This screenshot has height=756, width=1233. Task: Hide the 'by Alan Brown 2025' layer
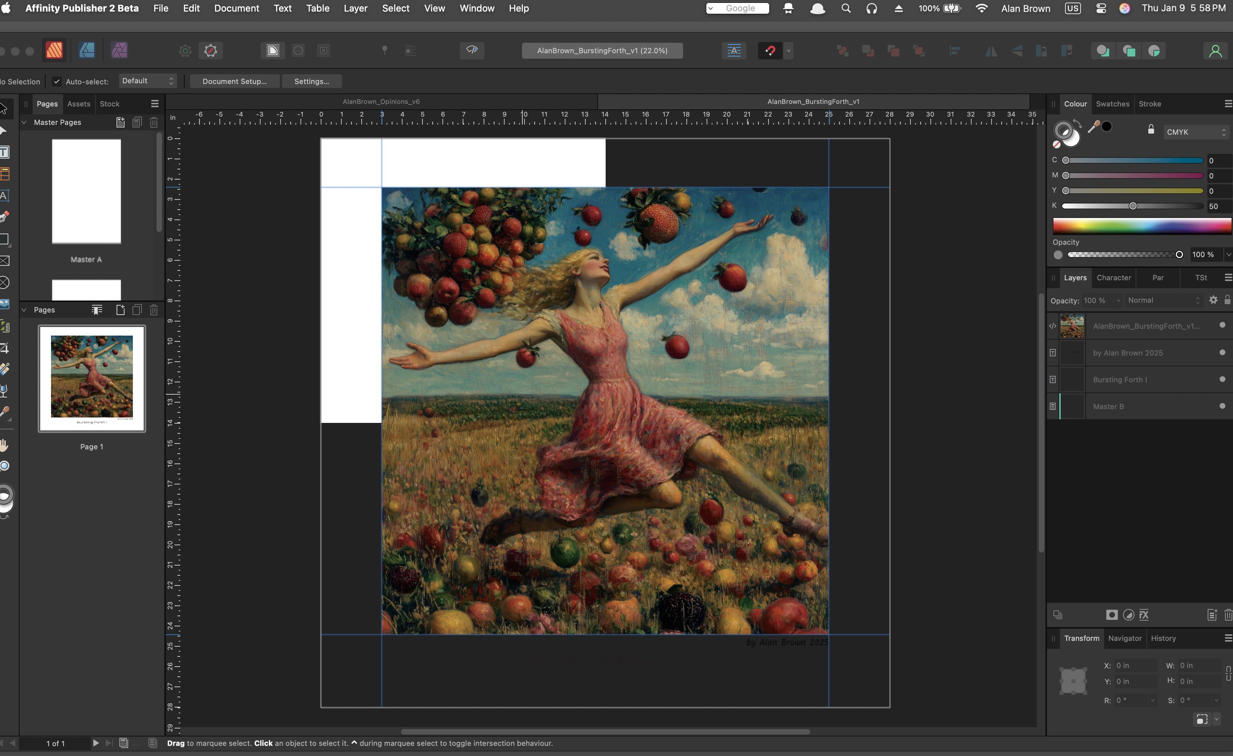(1222, 352)
